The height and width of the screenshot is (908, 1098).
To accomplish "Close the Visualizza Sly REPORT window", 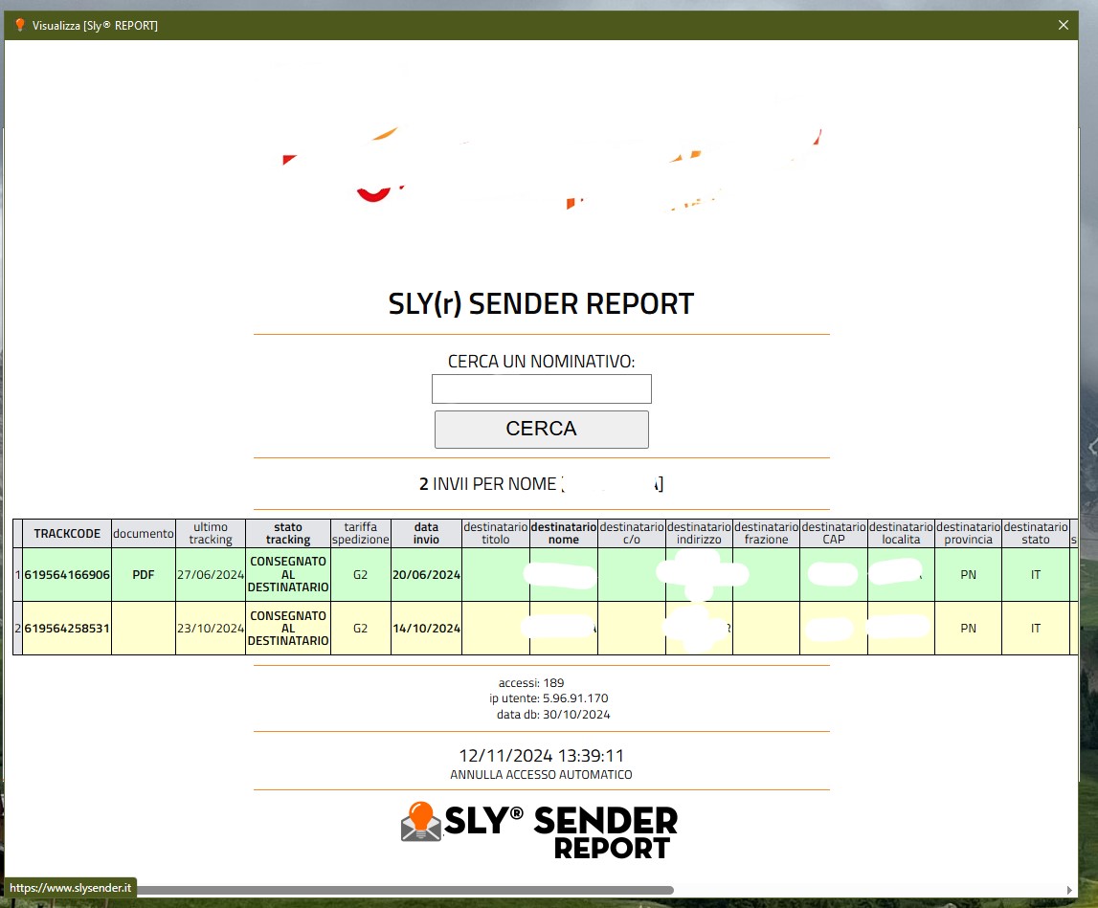I will click(1063, 25).
